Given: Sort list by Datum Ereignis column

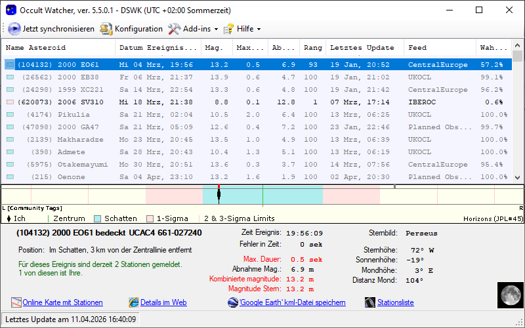Looking at the screenshot, I should click(157, 48).
